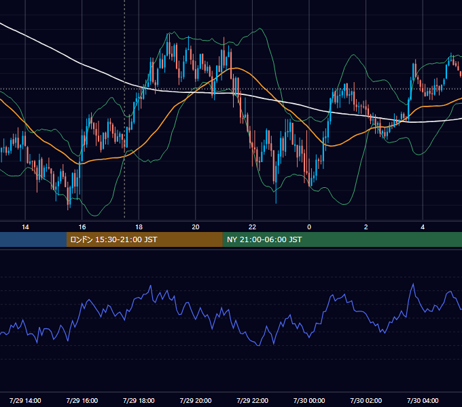462x407 pixels.
Task: Click the NY 21:00-06:00 JST session bar
Action: pos(342,239)
